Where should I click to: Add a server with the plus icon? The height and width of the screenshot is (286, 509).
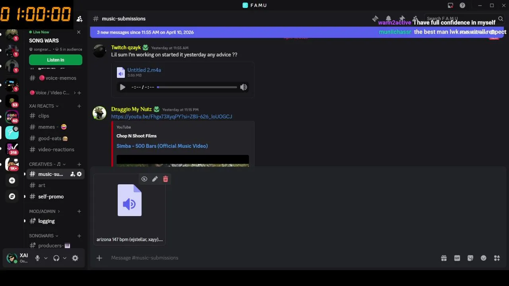pyautogui.click(x=12, y=180)
